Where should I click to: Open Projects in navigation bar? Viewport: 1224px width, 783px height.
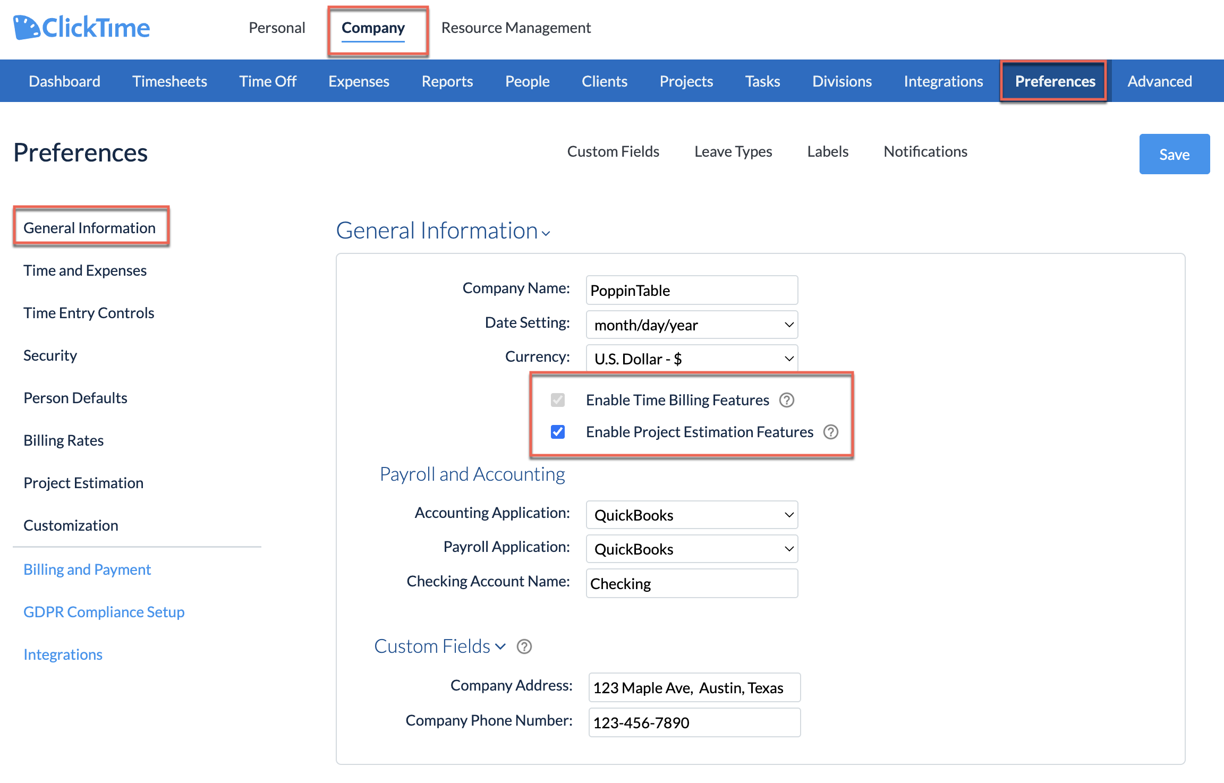pos(686,81)
